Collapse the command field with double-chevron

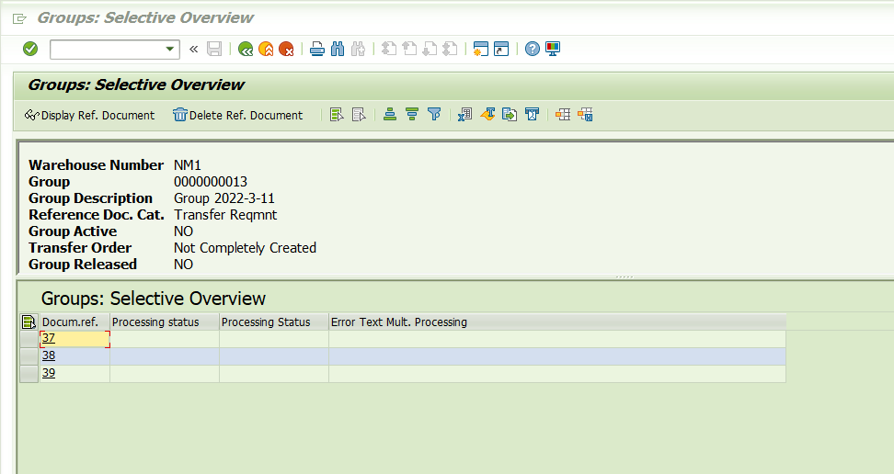(x=194, y=49)
